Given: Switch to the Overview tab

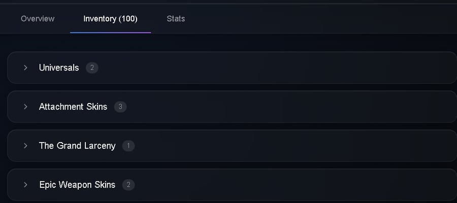Looking at the screenshot, I should (x=38, y=19).
